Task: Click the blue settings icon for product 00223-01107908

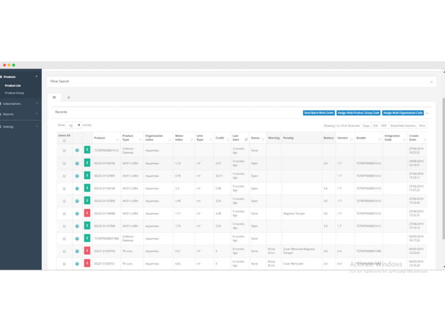Action: 77,226
